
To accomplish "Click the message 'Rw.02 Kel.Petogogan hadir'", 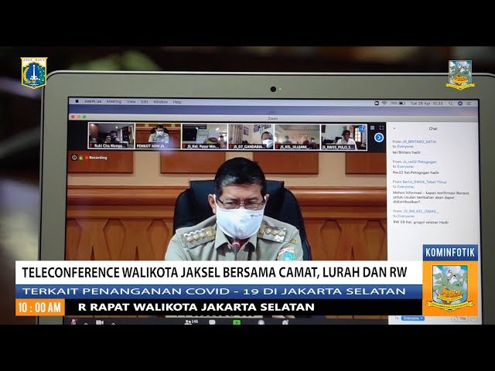I will click(416, 172).
